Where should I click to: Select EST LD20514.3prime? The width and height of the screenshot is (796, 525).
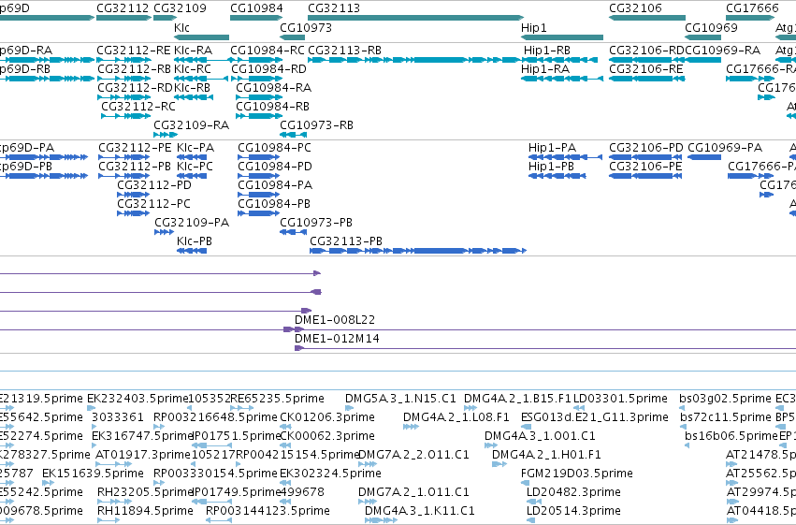[531, 520]
